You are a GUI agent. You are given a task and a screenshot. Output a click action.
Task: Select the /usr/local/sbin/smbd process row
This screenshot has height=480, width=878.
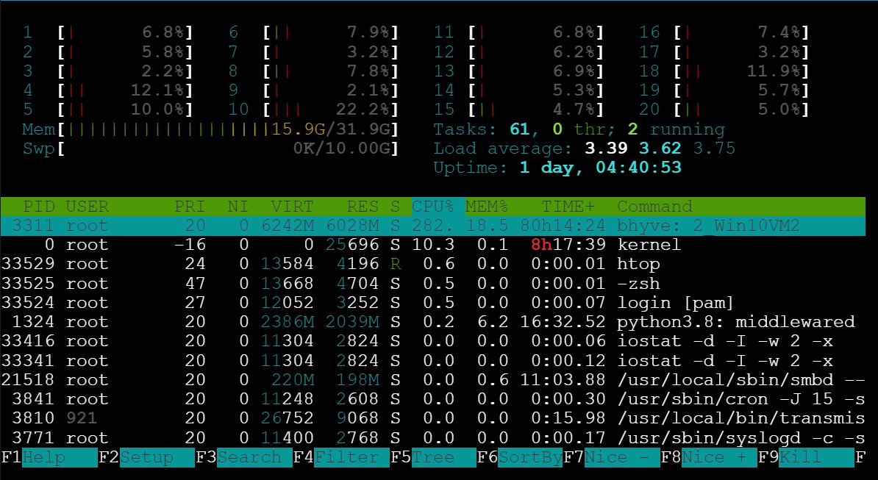pyautogui.click(x=433, y=380)
